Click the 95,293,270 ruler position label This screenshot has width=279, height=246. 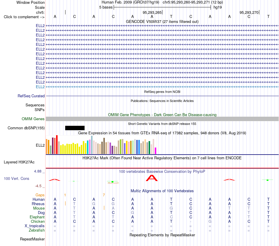[x=249, y=12]
